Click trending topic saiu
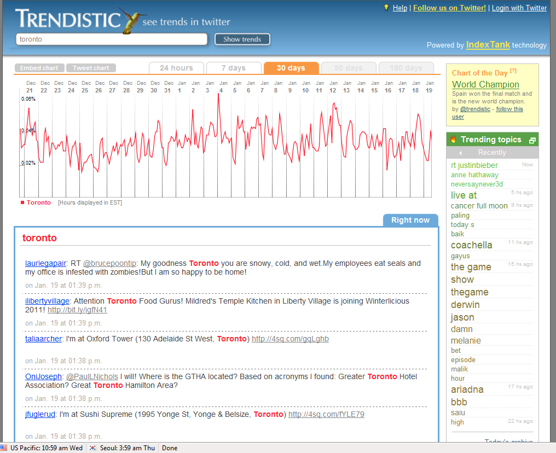The height and width of the screenshot is (453, 556). 458,413
